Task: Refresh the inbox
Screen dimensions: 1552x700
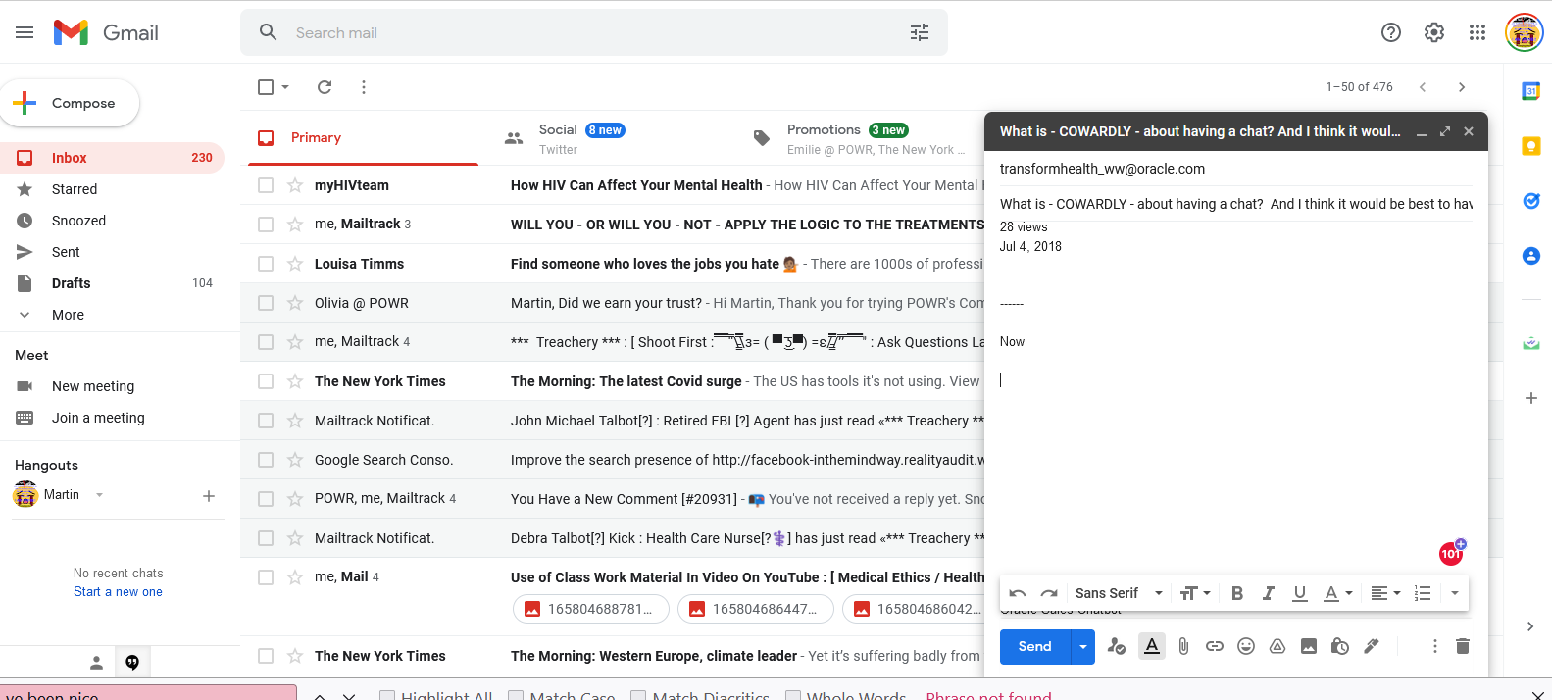Action: pyautogui.click(x=325, y=87)
